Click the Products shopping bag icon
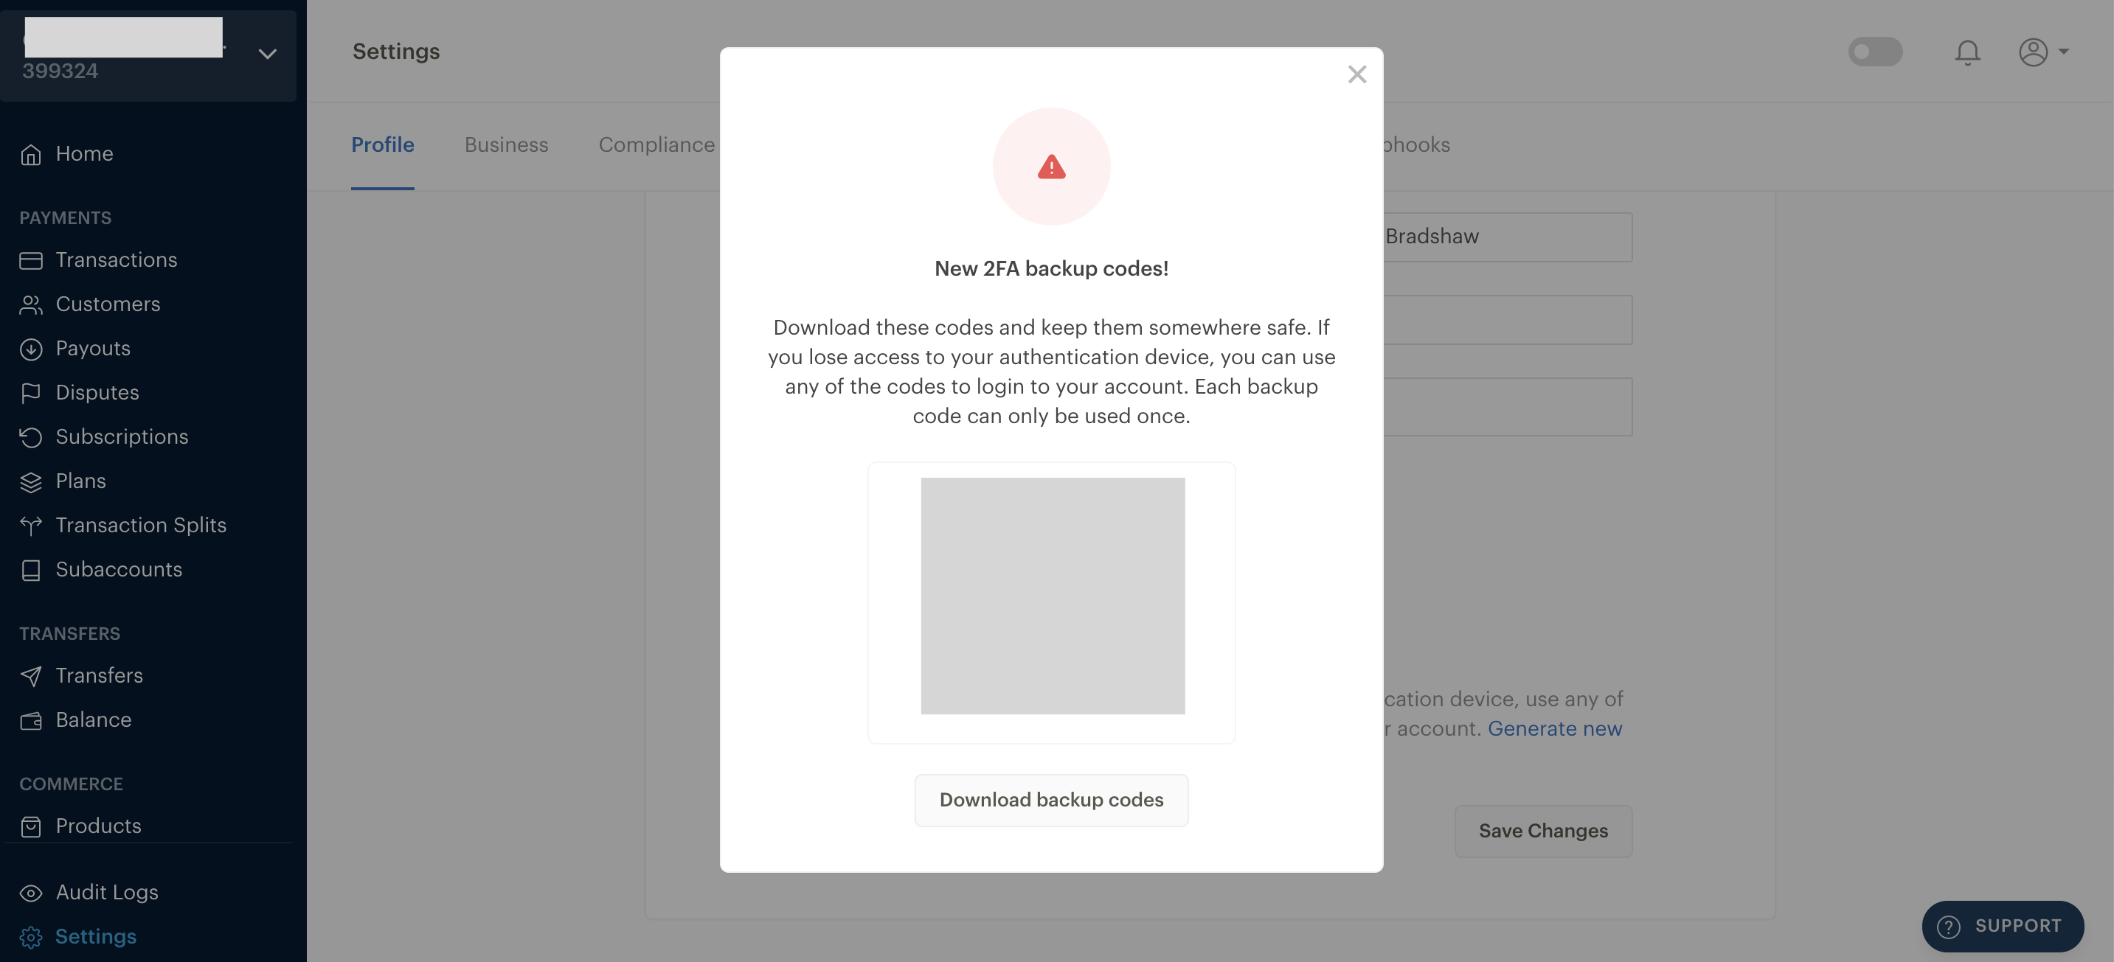The image size is (2114, 962). 30,826
